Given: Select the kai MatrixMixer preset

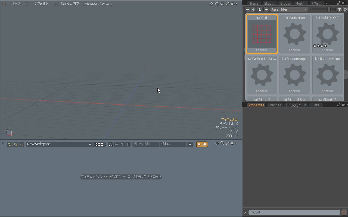Looking at the screenshot, I should click(x=295, y=34).
